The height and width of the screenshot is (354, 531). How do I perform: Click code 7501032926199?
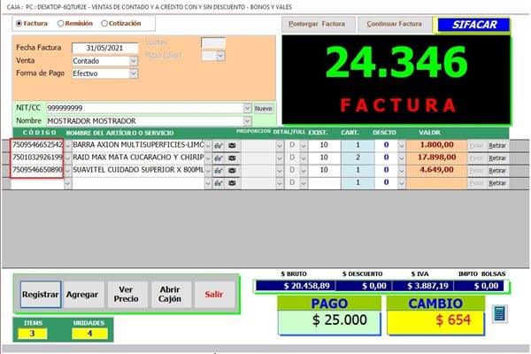click(37, 158)
